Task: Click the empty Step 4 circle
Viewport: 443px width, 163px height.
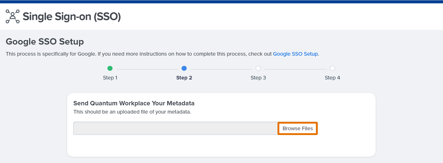Action: [x=332, y=68]
